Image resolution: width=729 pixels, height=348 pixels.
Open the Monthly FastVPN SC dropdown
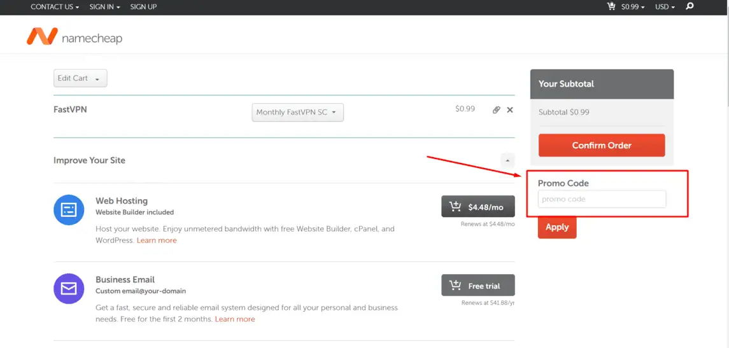297,113
